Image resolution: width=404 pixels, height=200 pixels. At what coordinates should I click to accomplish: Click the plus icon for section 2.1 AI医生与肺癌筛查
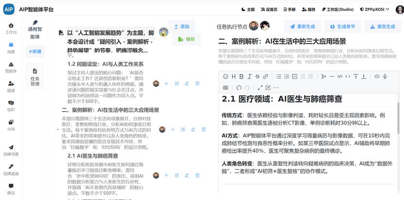166,175
